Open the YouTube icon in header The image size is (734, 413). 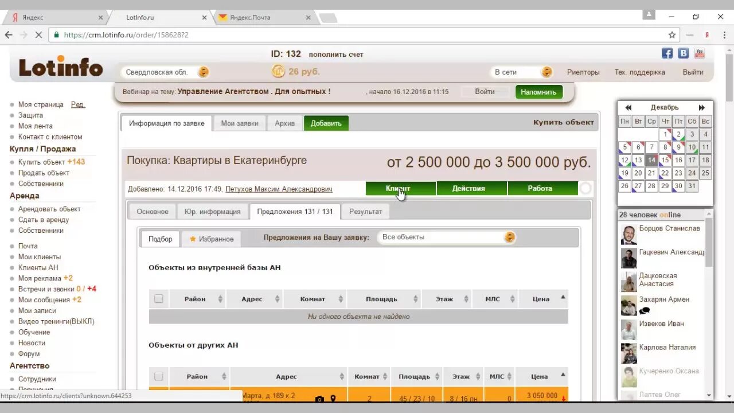pyautogui.click(x=699, y=53)
